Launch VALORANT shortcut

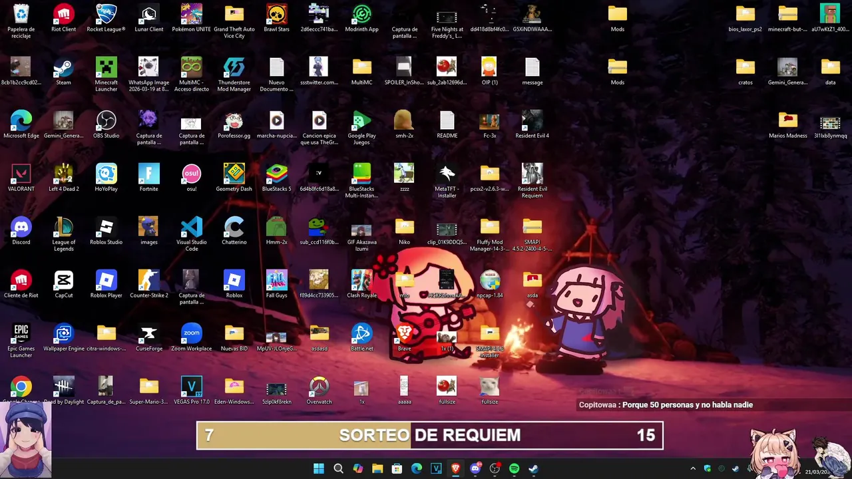click(21, 178)
